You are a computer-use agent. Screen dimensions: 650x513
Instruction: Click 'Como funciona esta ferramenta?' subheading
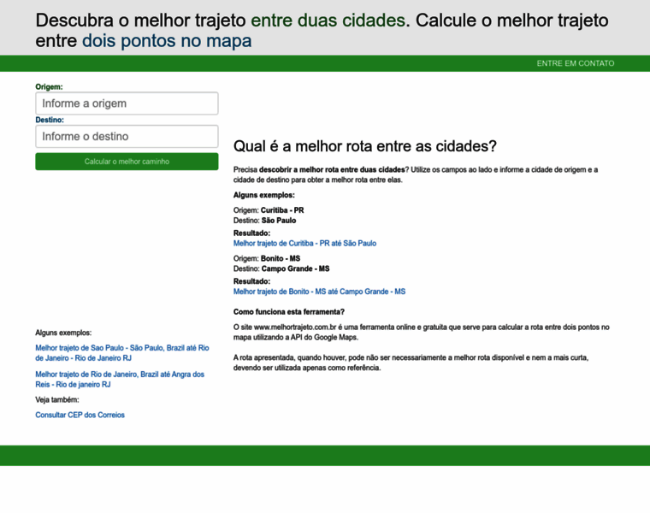click(x=289, y=311)
